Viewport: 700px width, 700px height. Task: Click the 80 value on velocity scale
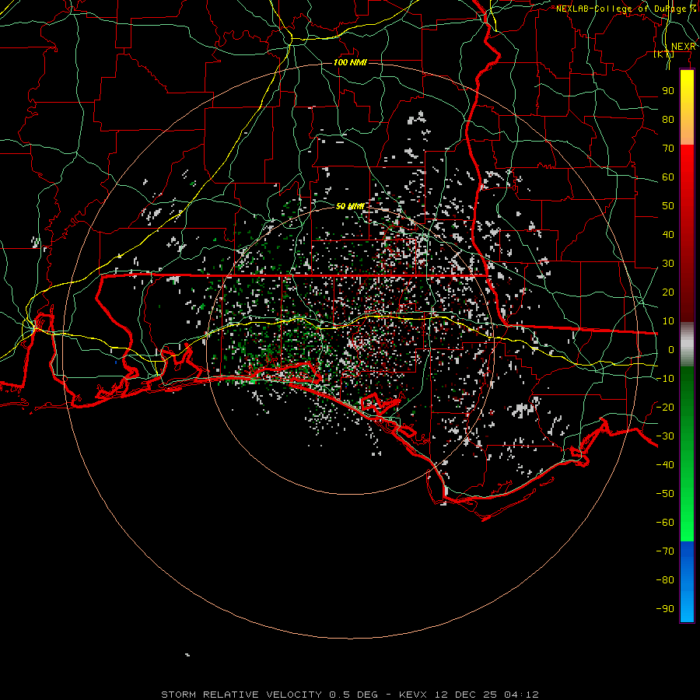click(668, 120)
